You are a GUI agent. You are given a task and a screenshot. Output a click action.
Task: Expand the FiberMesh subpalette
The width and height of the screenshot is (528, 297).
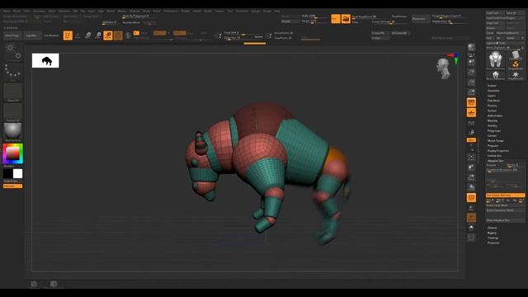click(x=493, y=101)
